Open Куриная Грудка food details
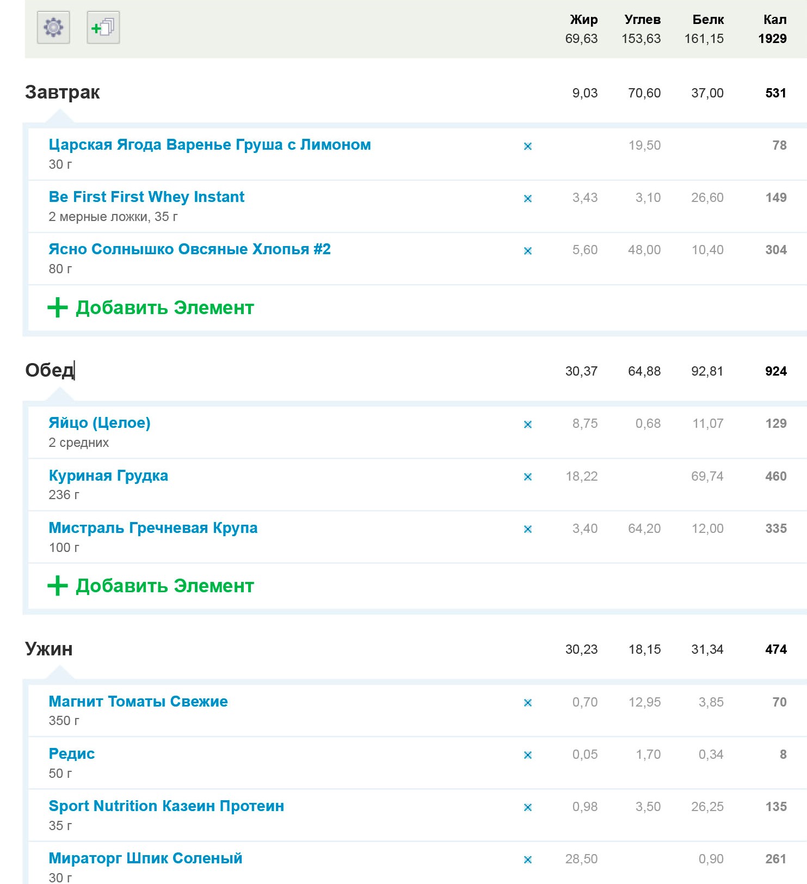The width and height of the screenshot is (807, 884). 108,475
